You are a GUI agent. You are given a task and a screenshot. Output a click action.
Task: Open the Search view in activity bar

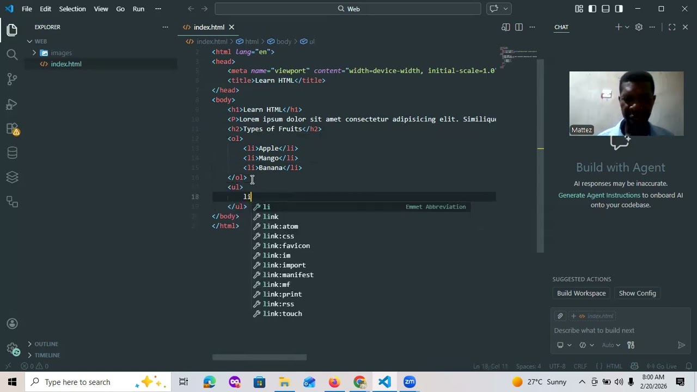pos(12,54)
